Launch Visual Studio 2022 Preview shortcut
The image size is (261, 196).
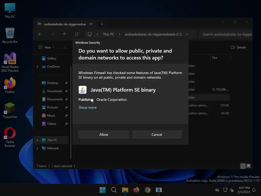(10, 62)
